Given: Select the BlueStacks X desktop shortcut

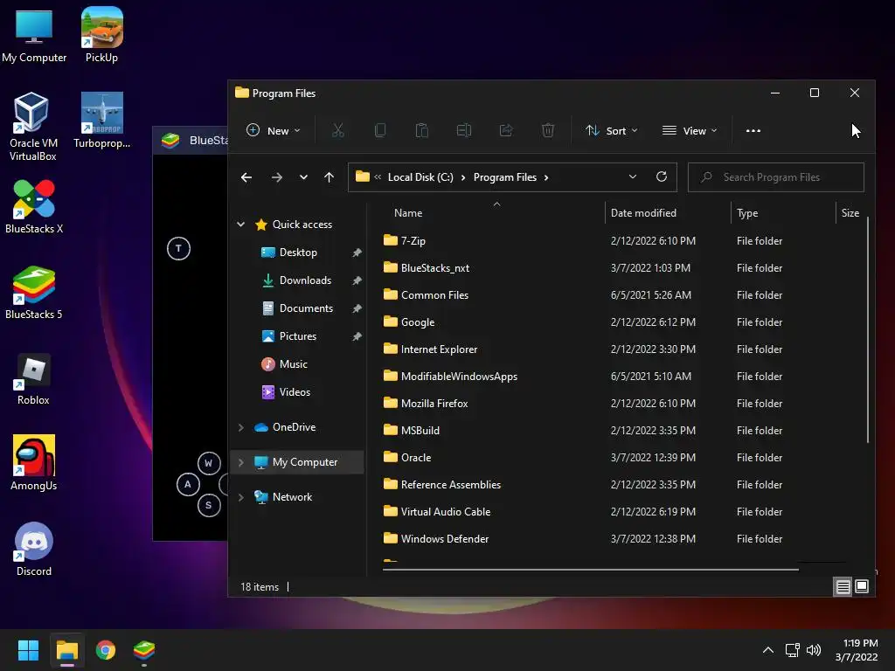Looking at the screenshot, I should click(34, 206).
